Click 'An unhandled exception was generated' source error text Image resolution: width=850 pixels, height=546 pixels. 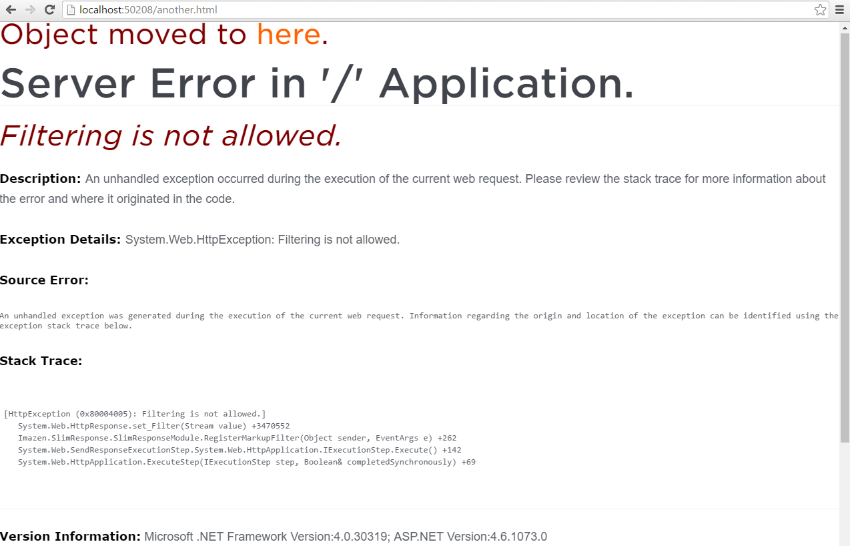(x=419, y=321)
